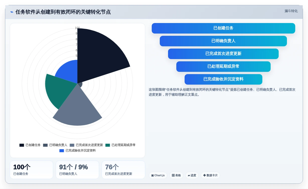The height and width of the screenshot is (189, 308).
Task: Open the 100个 已创建任务 stat card
Action: (31, 170)
